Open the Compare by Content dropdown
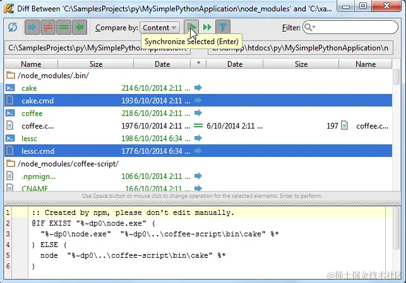 click(x=160, y=27)
